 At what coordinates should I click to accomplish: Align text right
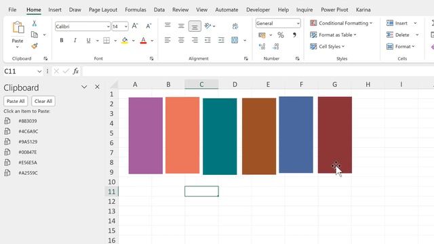pos(195,40)
